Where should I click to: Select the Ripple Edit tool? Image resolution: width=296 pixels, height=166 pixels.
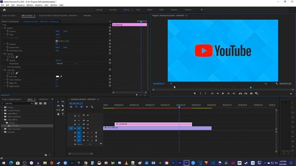(58, 106)
